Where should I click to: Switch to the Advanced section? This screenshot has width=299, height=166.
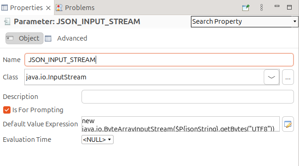[x=72, y=38]
